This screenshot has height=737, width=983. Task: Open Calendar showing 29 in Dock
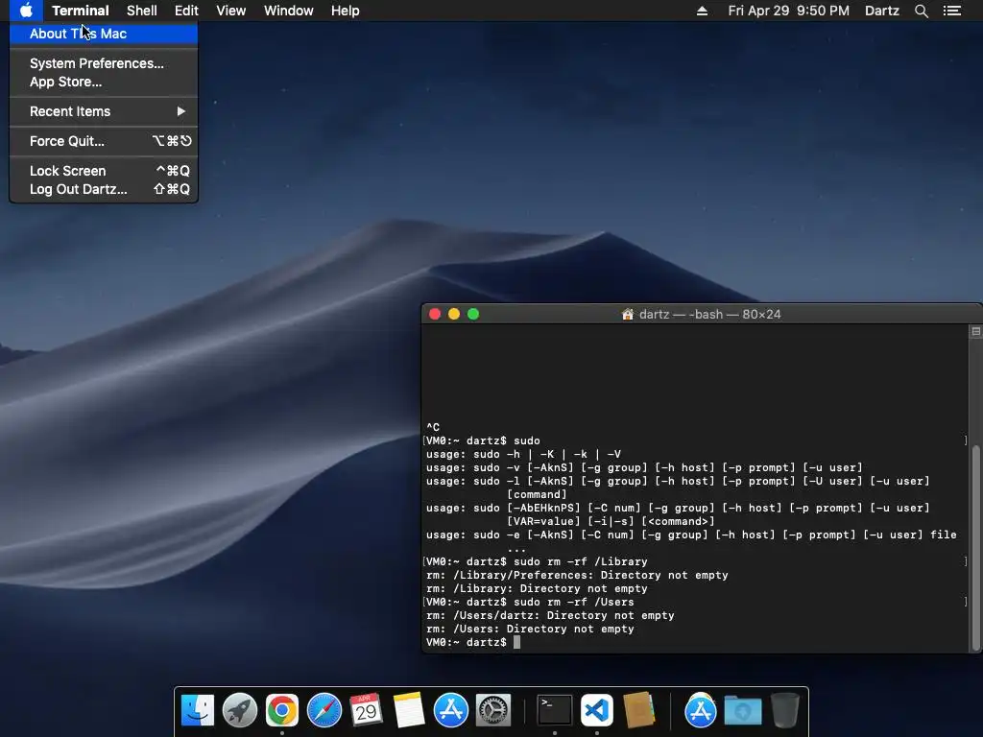[366, 711]
